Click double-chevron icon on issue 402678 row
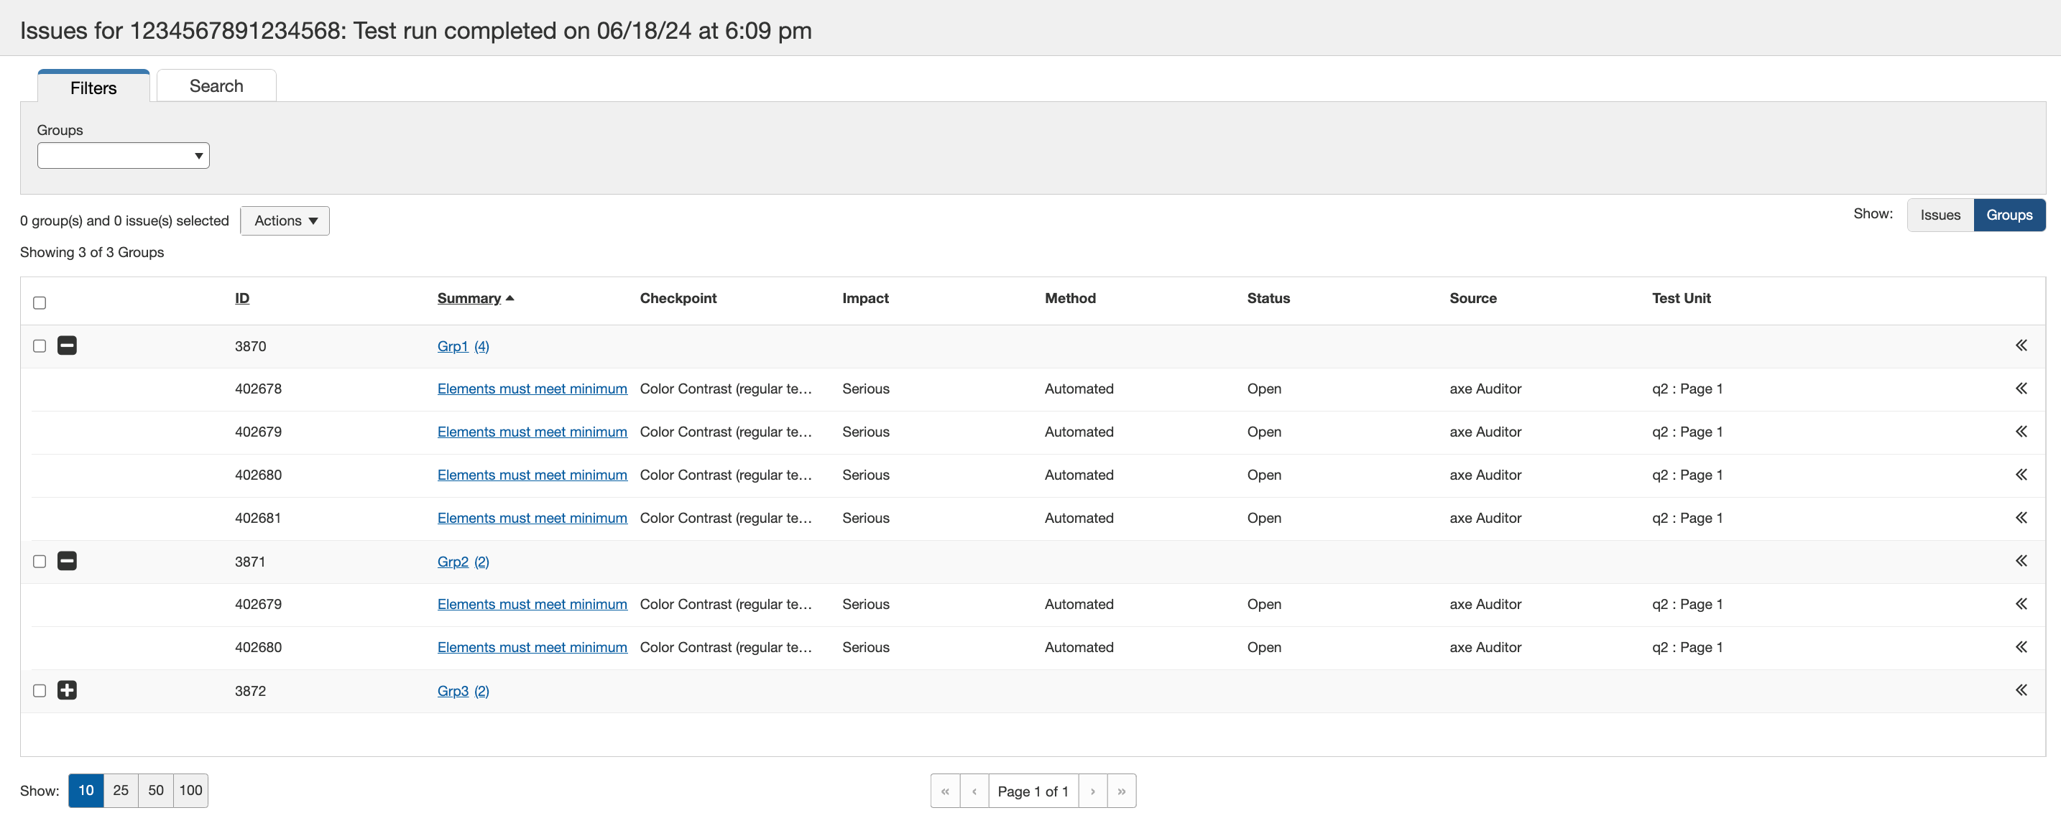 pos(2021,389)
